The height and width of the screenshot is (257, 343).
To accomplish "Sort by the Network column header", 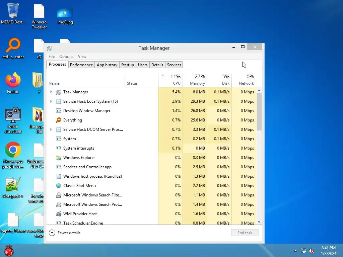I will point(244,80).
